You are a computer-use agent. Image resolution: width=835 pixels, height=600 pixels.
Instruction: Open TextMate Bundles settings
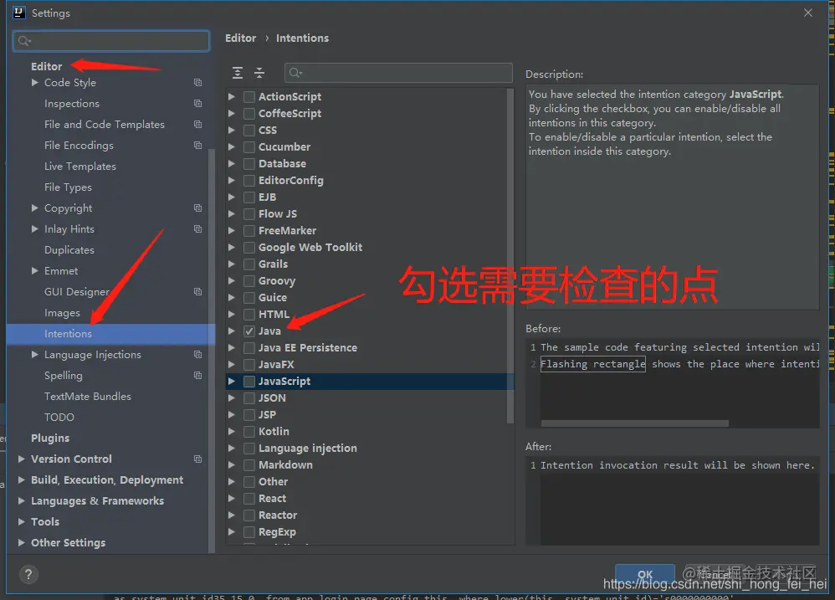(87, 397)
